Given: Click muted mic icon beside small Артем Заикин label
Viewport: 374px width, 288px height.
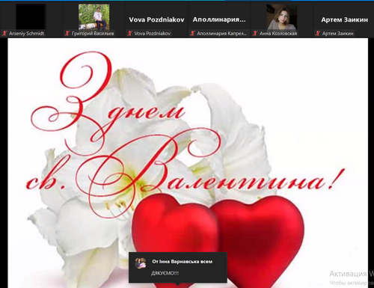Looking at the screenshot, I should coord(317,33).
